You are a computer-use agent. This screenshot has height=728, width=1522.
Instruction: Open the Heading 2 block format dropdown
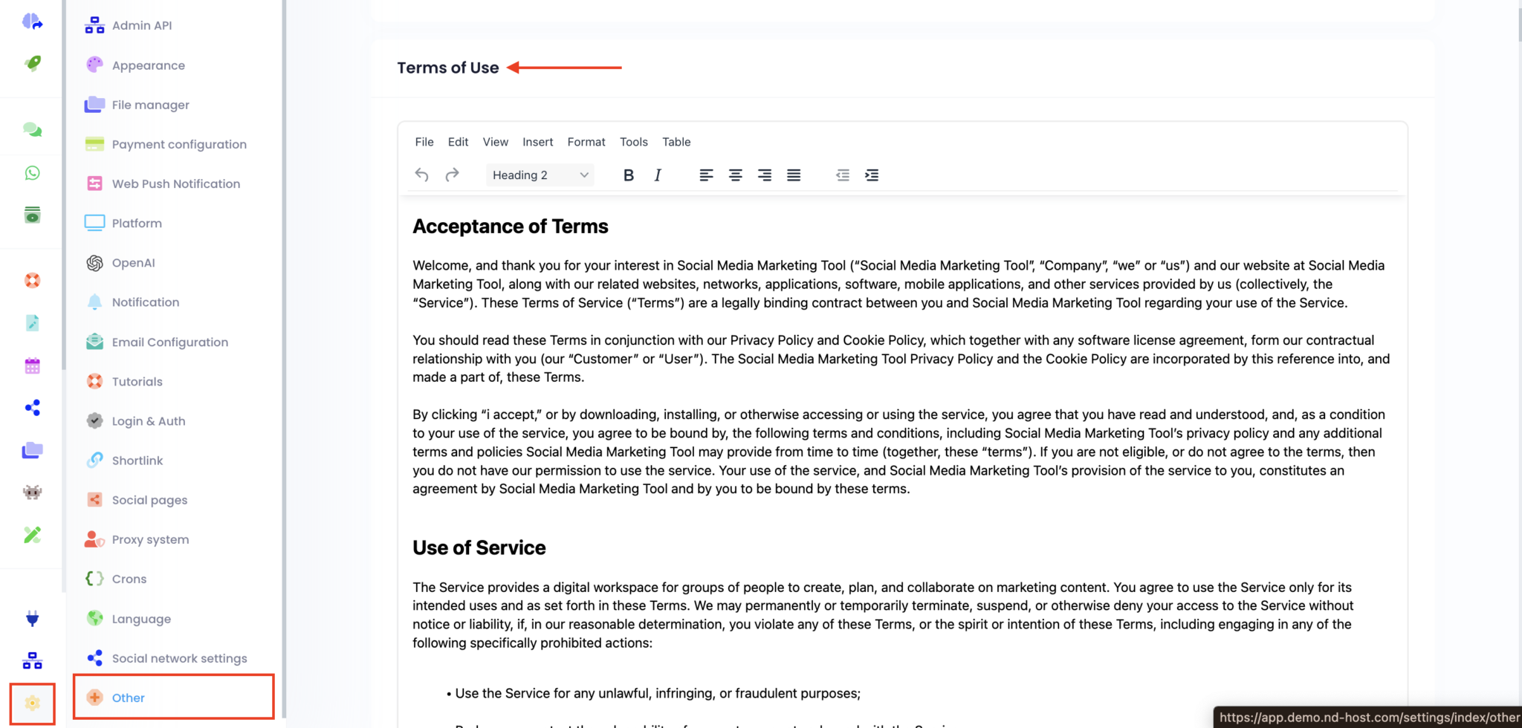tap(540, 175)
